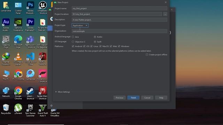Click the Description input field
223x125 pixels.
(119, 20)
